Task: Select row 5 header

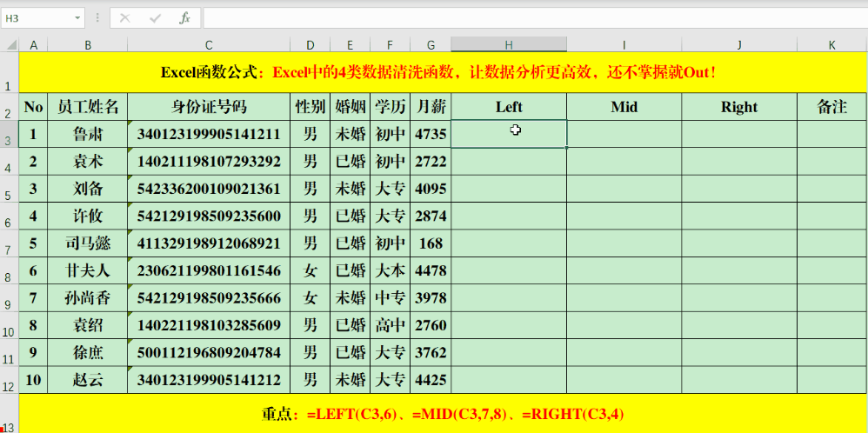Action: coord(10,189)
